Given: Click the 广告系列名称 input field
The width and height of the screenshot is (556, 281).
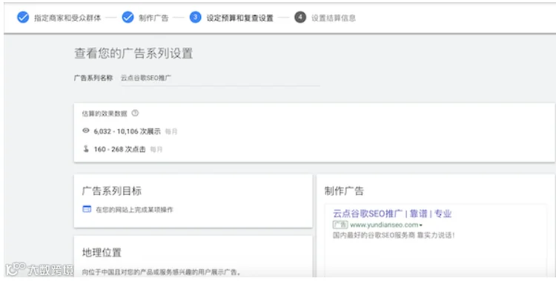Looking at the screenshot, I should pyautogui.click(x=220, y=78).
